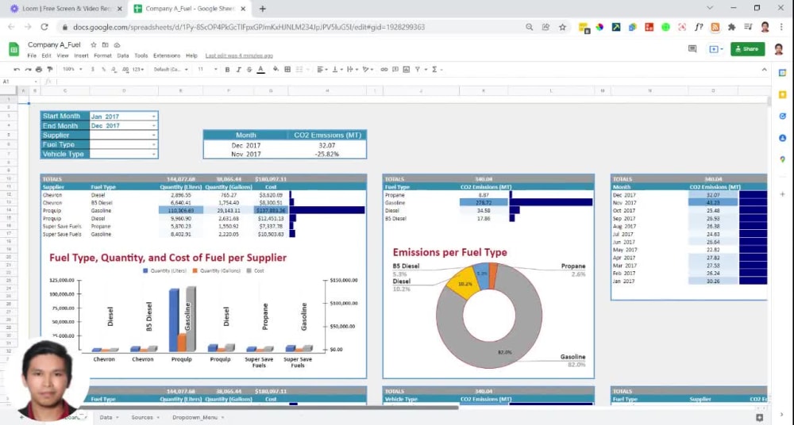Open the last edit history link

[239, 56]
